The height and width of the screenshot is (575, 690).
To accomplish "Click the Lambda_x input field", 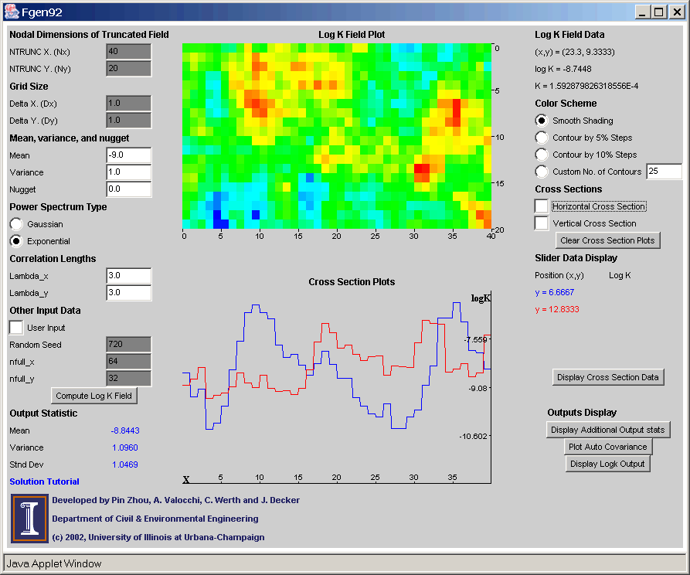I will click(x=128, y=276).
